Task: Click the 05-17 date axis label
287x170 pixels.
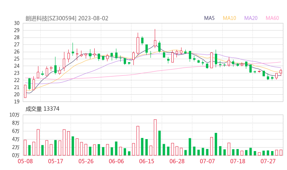Action: 55,161
